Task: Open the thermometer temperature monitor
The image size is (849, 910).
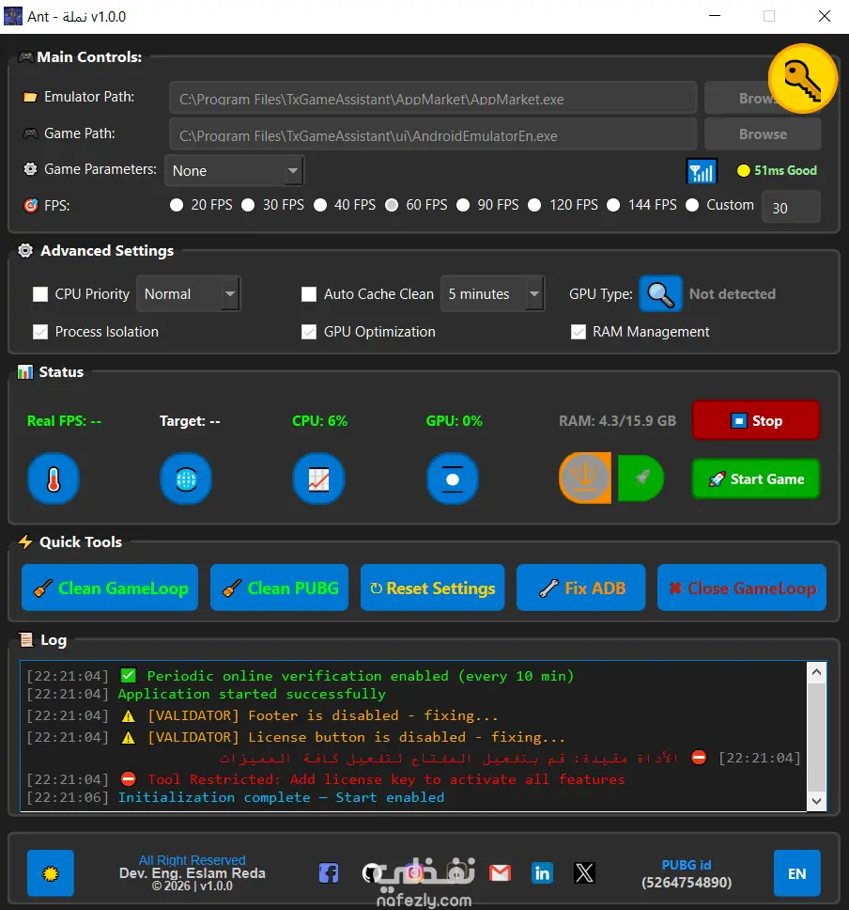Action: (x=54, y=479)
